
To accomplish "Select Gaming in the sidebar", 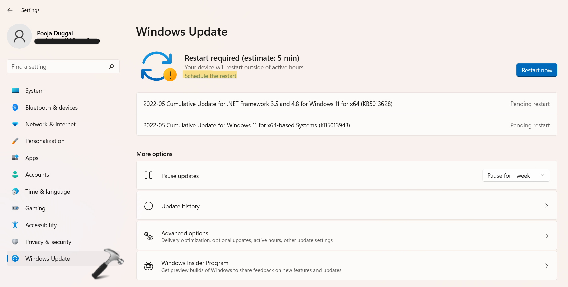I will pyautogui.click(x=35, y=208).
